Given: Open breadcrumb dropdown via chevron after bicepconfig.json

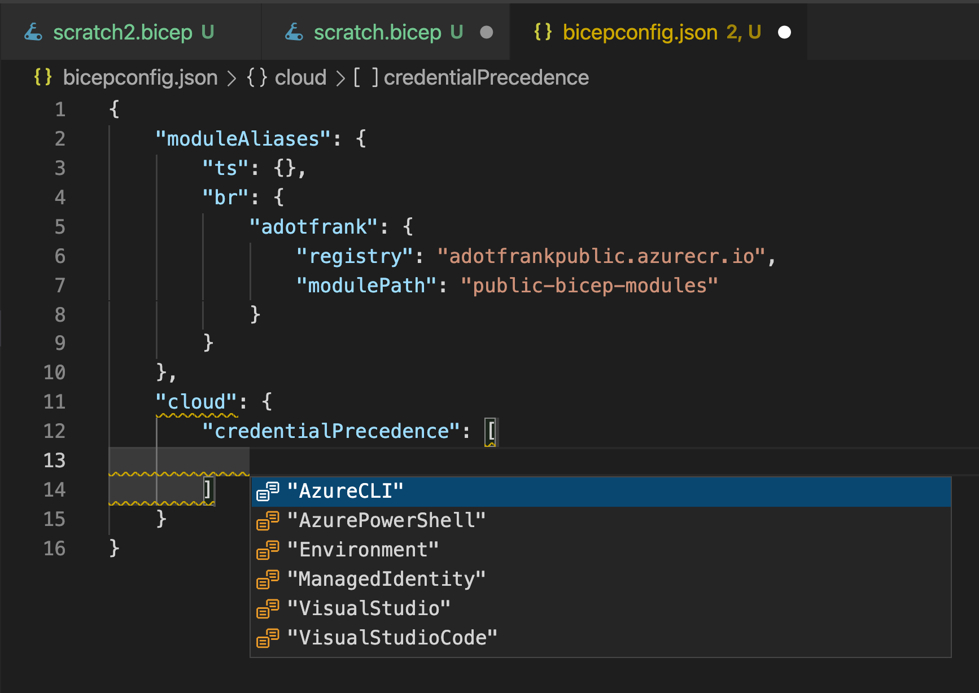Looking at the screenshot, I should point(232,77).
